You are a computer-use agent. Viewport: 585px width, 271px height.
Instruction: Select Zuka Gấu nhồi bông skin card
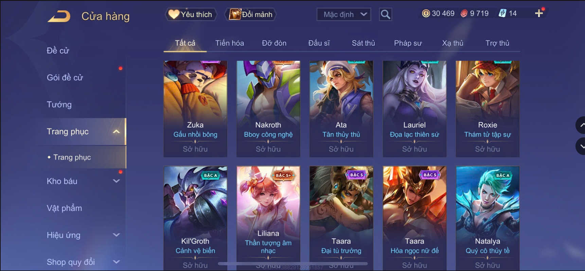point(195,109)
